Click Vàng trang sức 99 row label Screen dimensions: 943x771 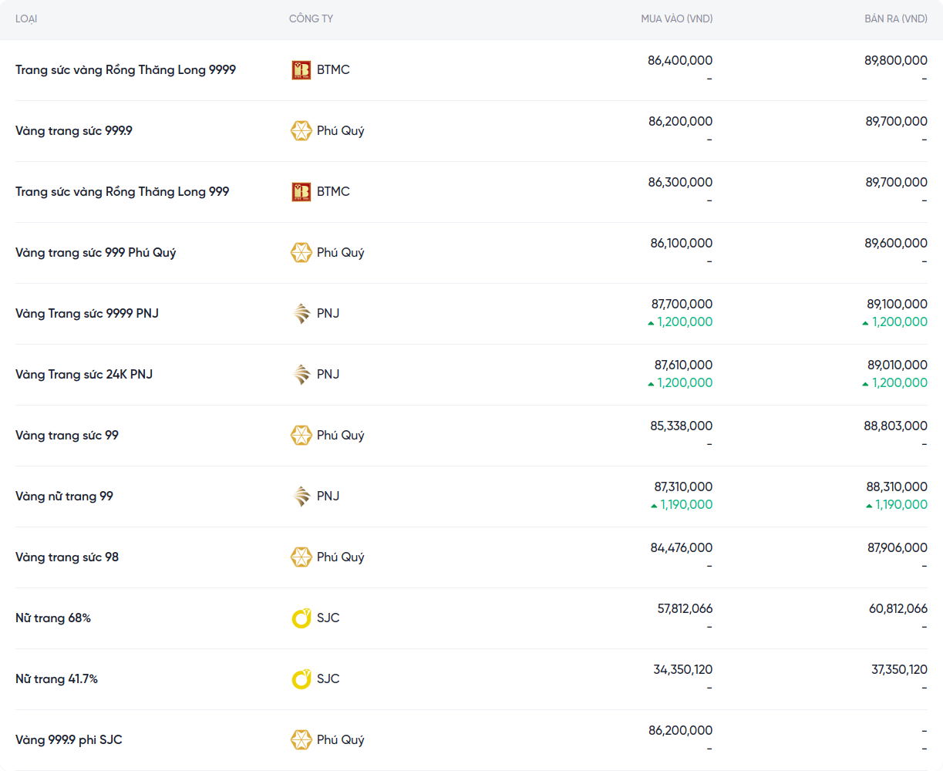[67, 436]
